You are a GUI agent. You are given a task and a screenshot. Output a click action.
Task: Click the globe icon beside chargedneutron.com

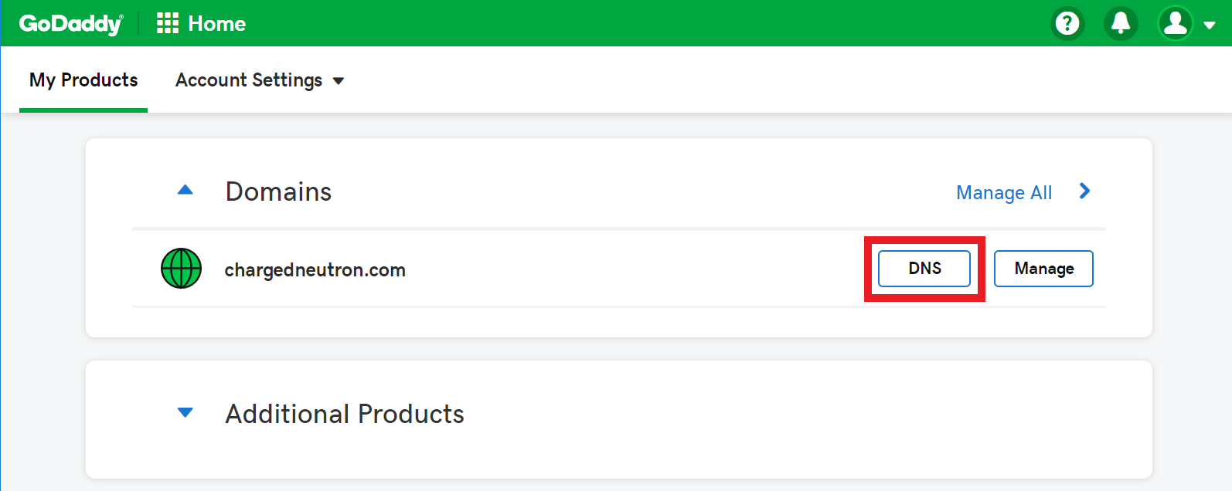[181, 269]
